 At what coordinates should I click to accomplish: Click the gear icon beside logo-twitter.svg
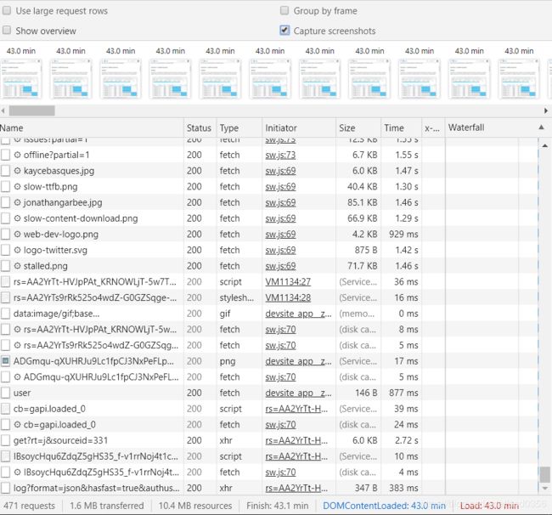click(17, 250)
